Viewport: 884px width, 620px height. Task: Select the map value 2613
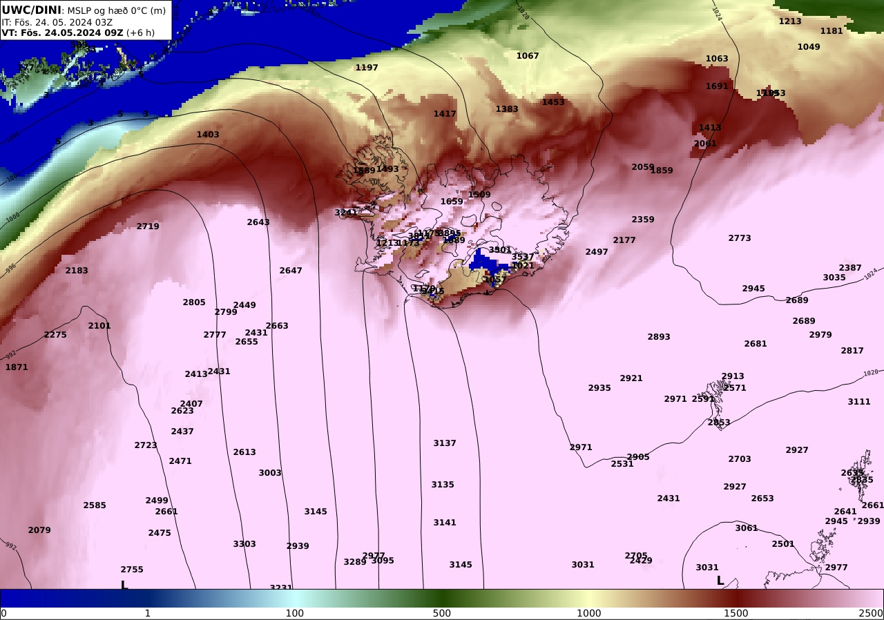click(244, 452)
